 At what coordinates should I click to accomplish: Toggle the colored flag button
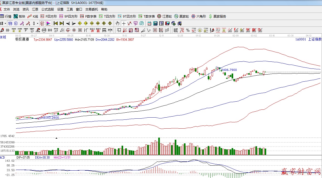click(48, 23)
